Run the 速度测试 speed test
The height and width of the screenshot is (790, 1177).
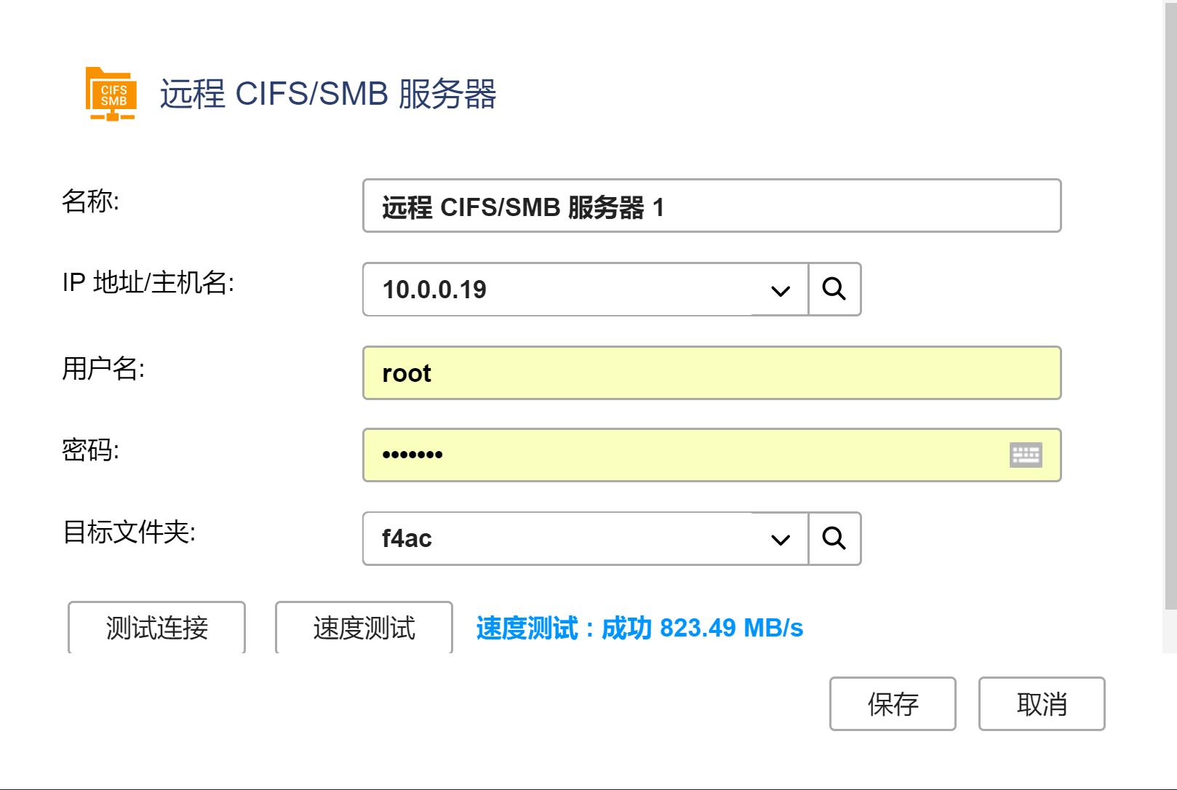(363, 627)
